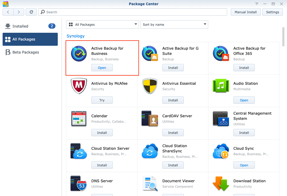287x196 pixels.
Task: Open the Sort by name dropdown
Action: pyautogui.click(x=174, y=24)
